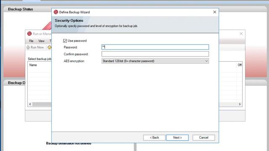Viewport: 269px width, 151px height.
Task: Proceed with the Next button
Action: [177, 138]
